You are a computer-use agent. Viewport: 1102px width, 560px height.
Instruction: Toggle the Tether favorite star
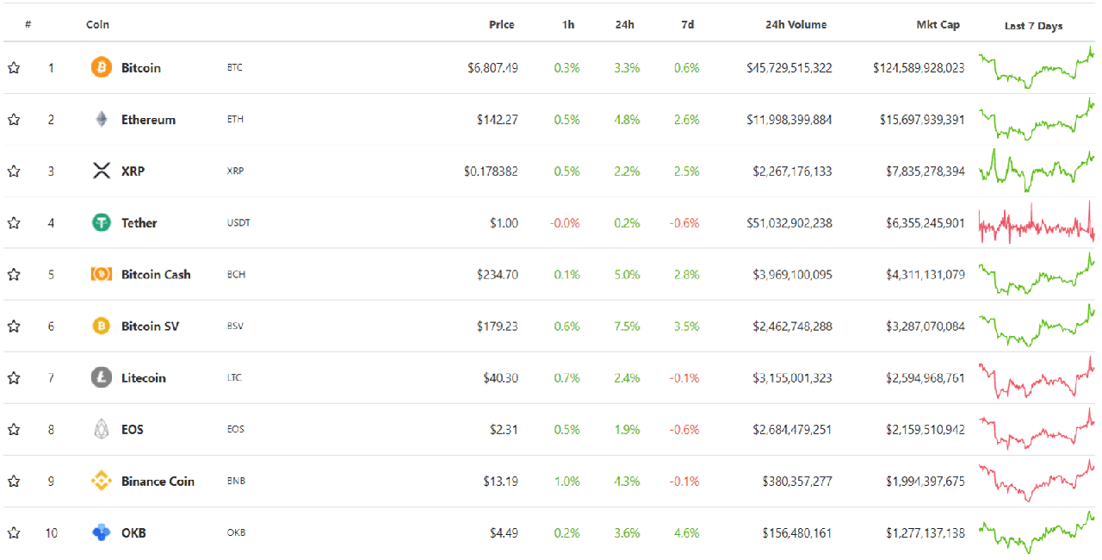(x=14, y=223)
